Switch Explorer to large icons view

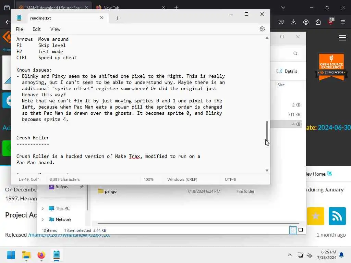[x=301, y=230]
